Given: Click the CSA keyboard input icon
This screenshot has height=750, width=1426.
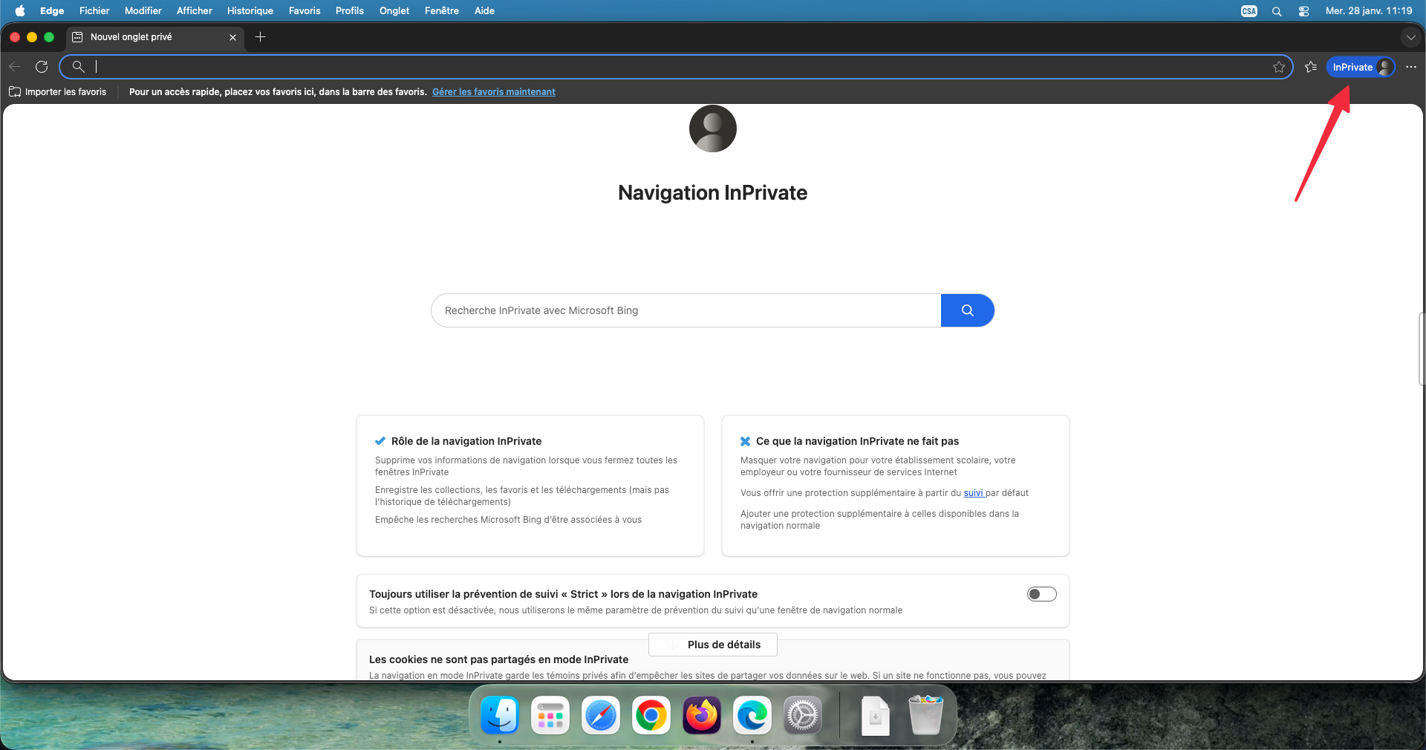Looking at the screenshot, I should click(x=1249, y=11).
